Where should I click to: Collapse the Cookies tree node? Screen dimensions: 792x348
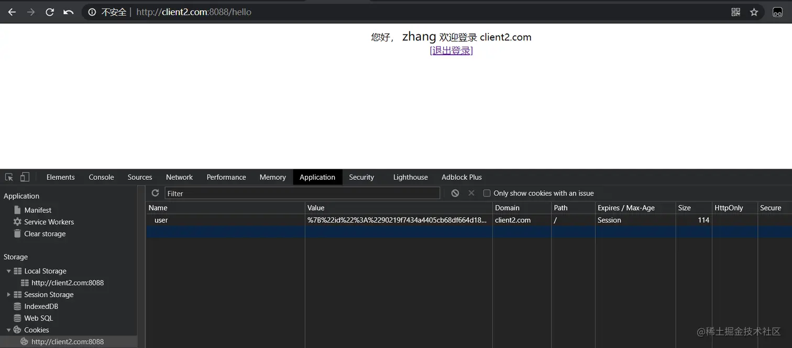[x=8, y=330]
